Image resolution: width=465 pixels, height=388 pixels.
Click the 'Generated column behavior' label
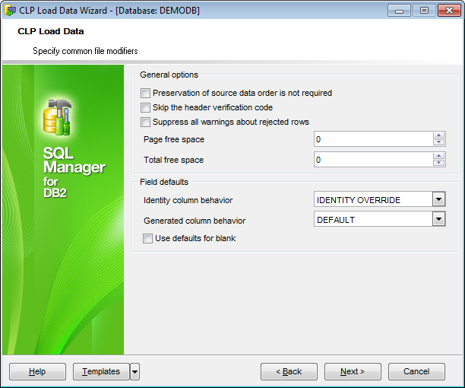tap(195, 221)
